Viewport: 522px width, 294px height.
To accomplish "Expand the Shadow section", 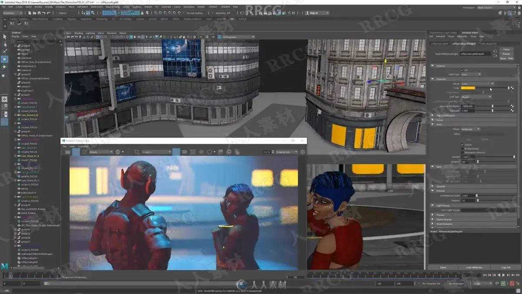I will (x=473, y=187).
